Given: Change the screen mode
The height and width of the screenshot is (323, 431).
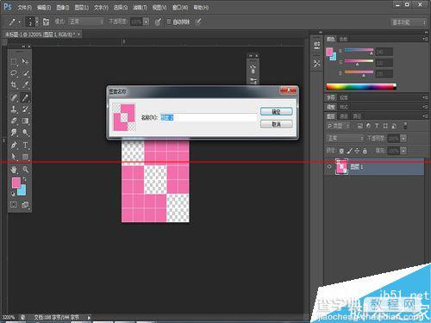Looking at the screenshot, I should 25,205.
